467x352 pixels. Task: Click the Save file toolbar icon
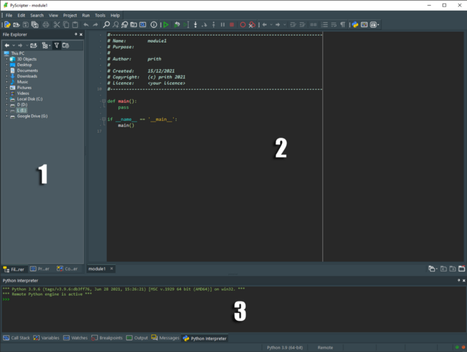coord(25,25)
